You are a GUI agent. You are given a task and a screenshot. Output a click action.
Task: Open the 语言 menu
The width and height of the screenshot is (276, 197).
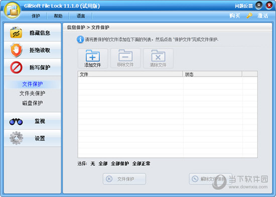click(x=81, y=16)
